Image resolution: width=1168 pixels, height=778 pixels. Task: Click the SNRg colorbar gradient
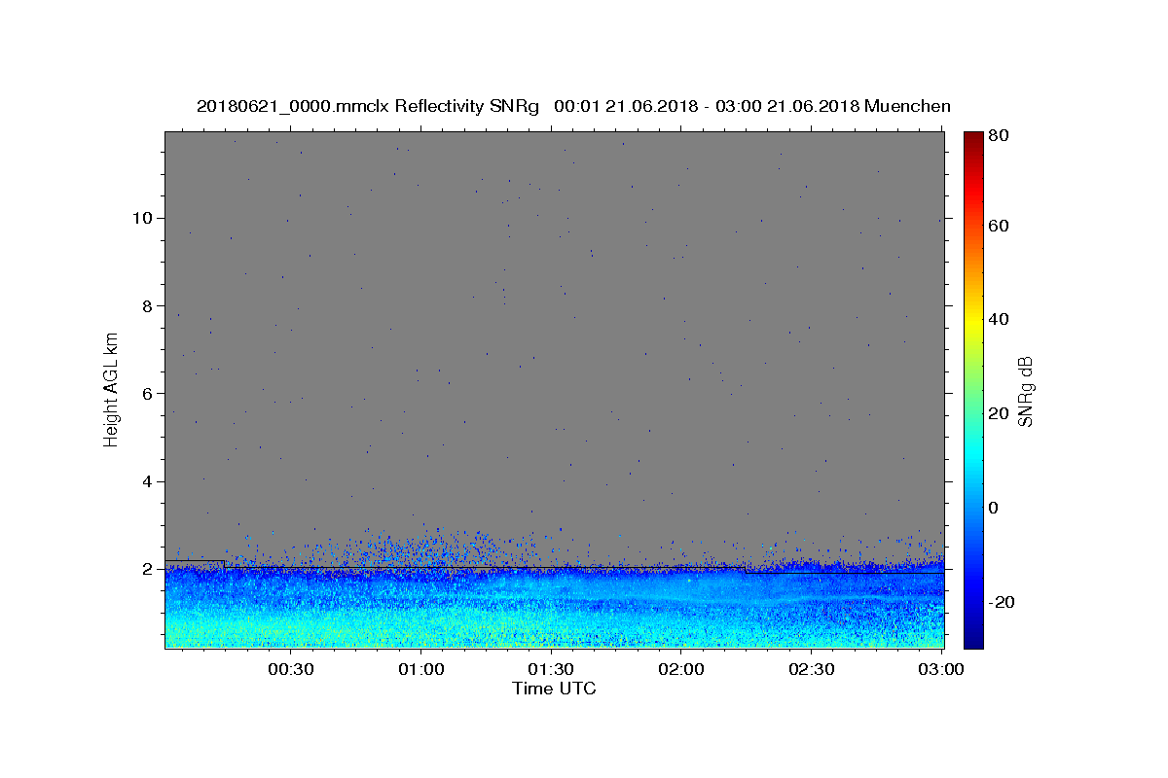point(973,389)
